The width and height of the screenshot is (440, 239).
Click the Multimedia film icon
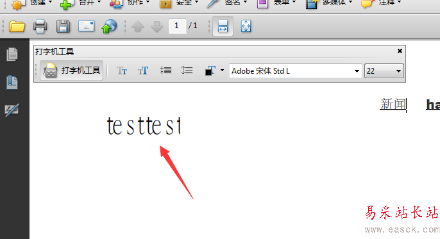(312, 4)
